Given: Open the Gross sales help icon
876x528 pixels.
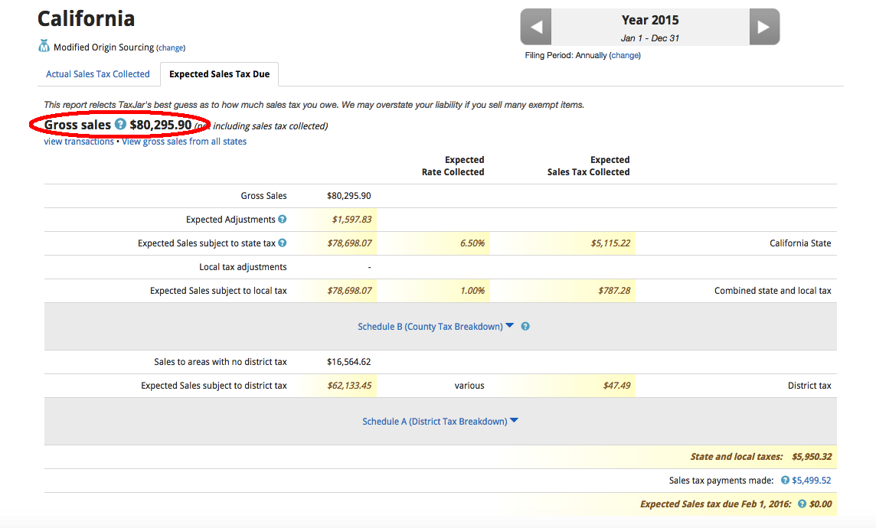Looking at the screenshot, I should tap(120, 125).
